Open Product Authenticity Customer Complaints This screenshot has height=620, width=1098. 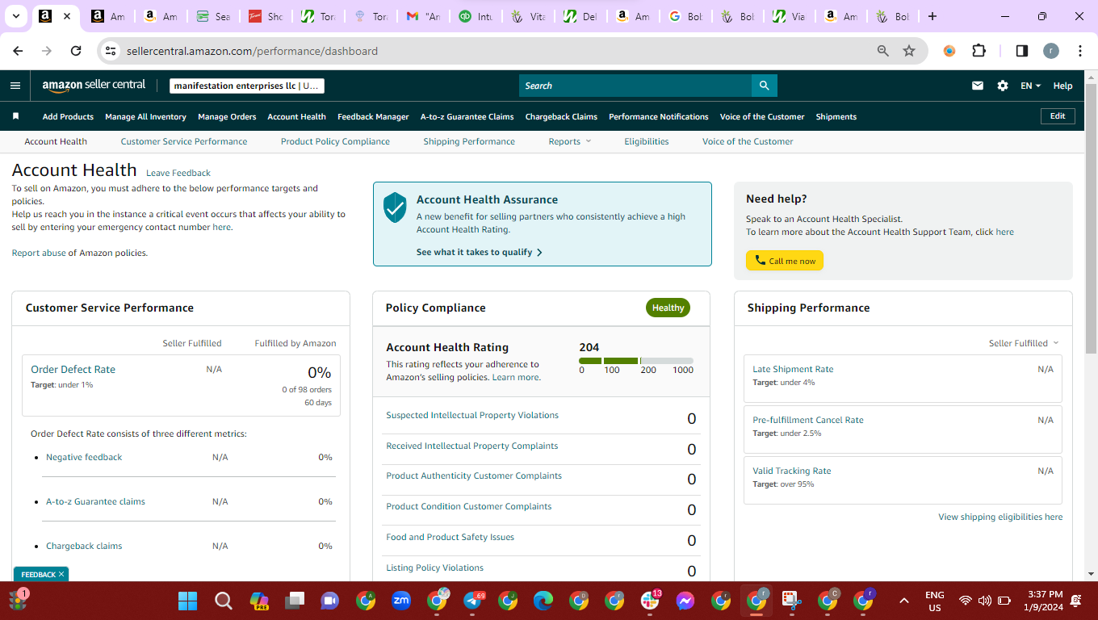(x=474, y=475)
